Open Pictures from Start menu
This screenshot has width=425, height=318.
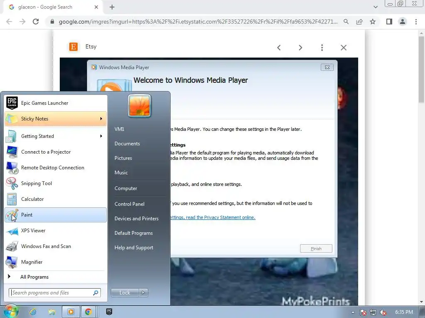123,158
